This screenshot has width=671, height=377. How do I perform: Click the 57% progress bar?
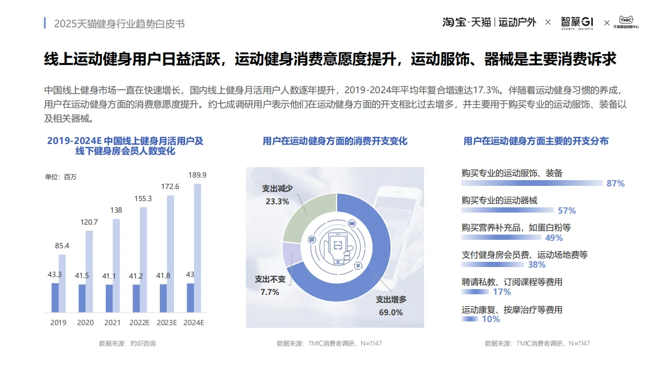click(507, 210)
